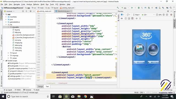Open the app run configuration dropdown
The width and height of the screenshot is (176, 99).
[x=125, y=8]
